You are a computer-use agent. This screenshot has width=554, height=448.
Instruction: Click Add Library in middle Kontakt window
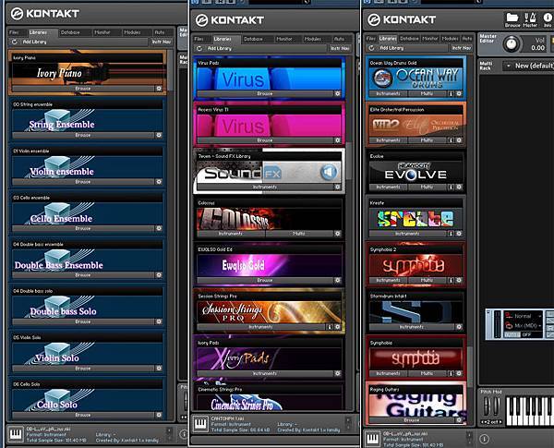(220, 48)
